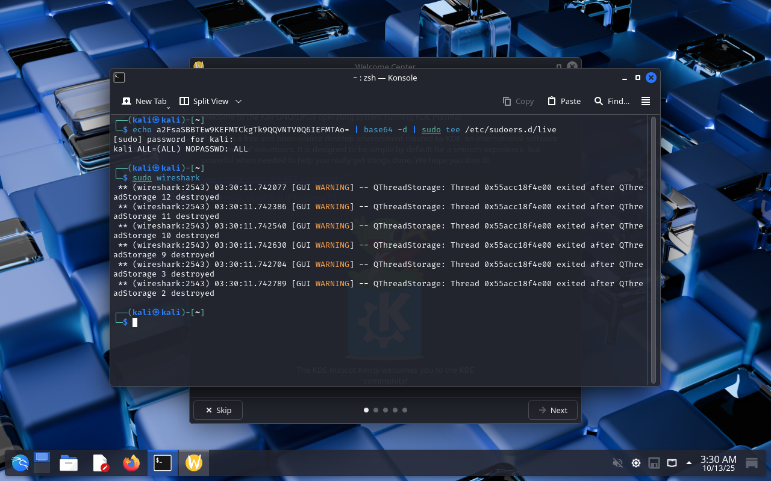This screenshot has height=481, width=771.
Task: Open the brightness and color tray icon
Action: [635, 463]
